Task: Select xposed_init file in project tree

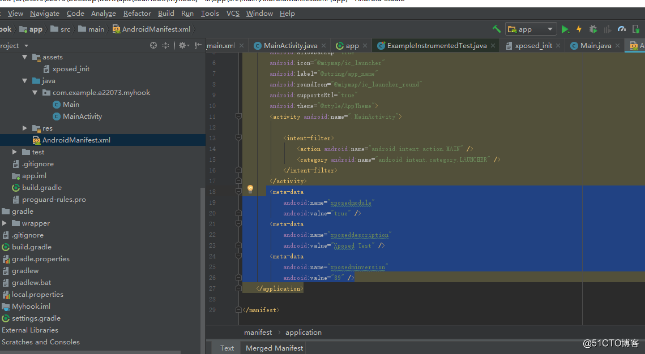Action: [x=71, y=69]
